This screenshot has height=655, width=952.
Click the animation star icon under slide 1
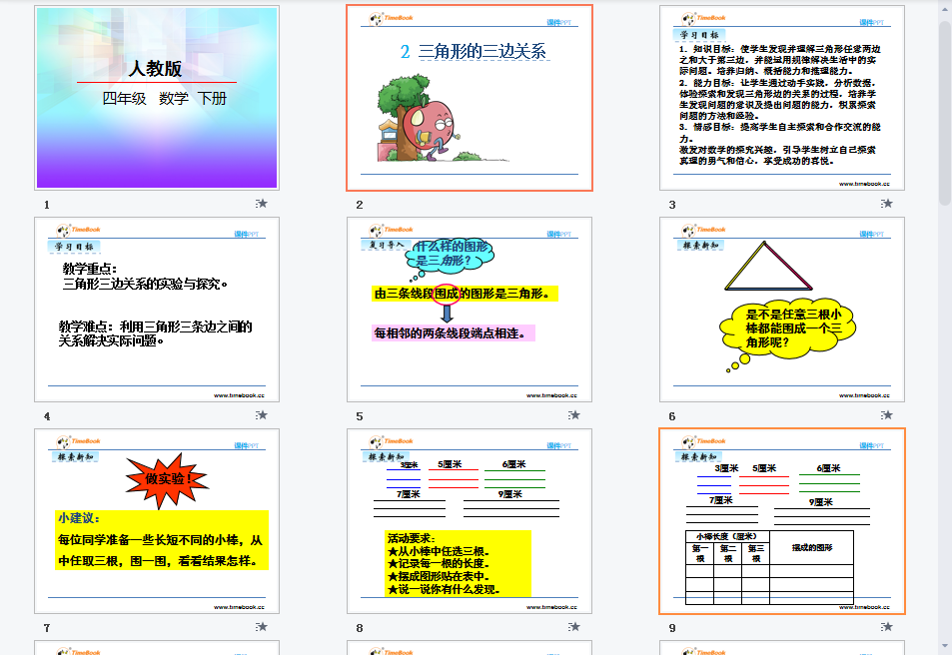[262, 204]
